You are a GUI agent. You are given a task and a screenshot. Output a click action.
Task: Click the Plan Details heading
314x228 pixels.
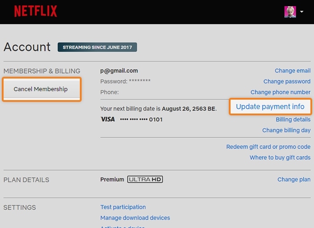coord(26,180)
